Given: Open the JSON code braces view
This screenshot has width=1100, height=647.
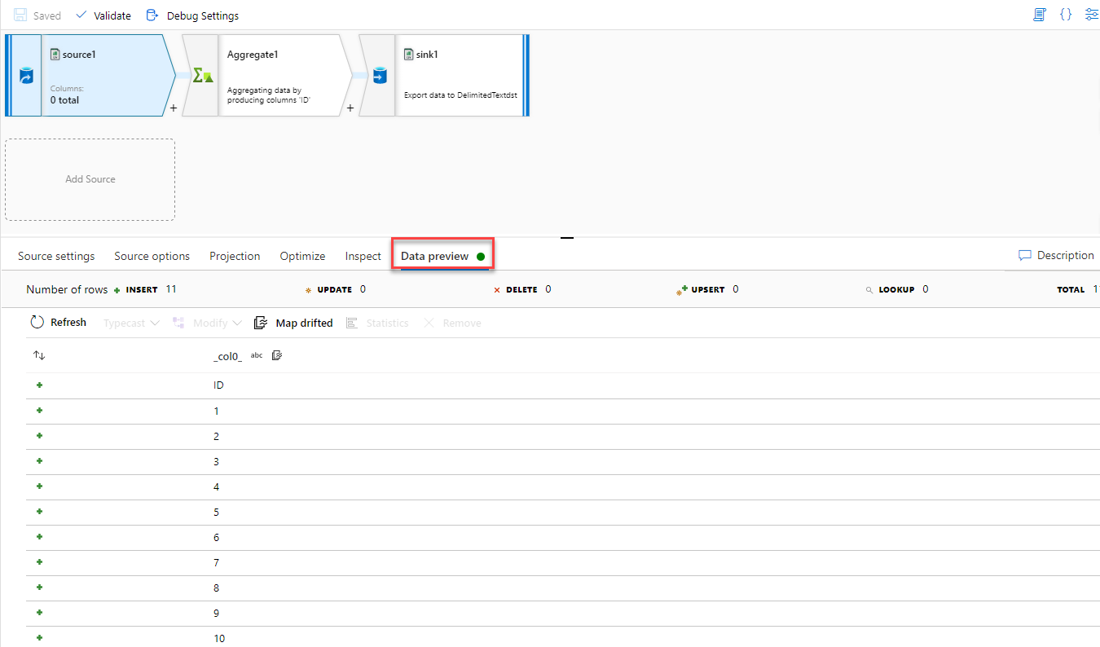Looking at the screenshot, I should coord(1066,15).
